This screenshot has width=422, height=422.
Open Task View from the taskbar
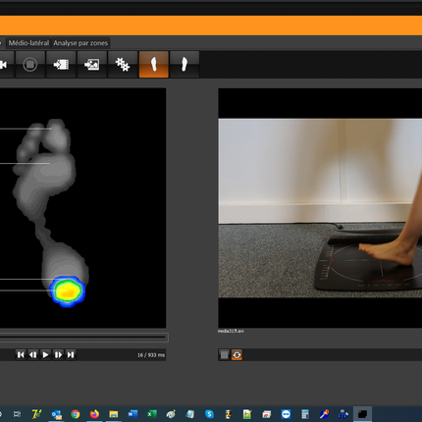[17, 414]
